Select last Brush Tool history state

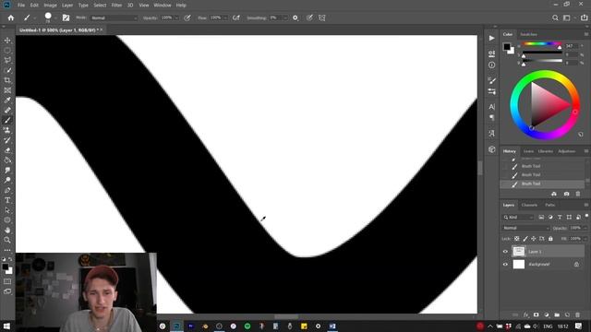pos(542,184)
